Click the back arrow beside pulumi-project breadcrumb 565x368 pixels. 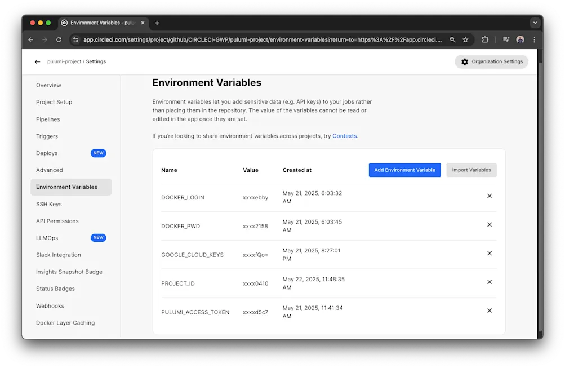(x=37, y=61)
